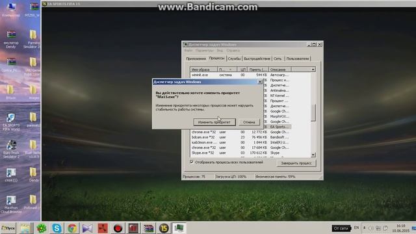Open the Службы tab
The width and height of the screenshot is (416, 234).
pyautogui.click(x=234, y=58)
